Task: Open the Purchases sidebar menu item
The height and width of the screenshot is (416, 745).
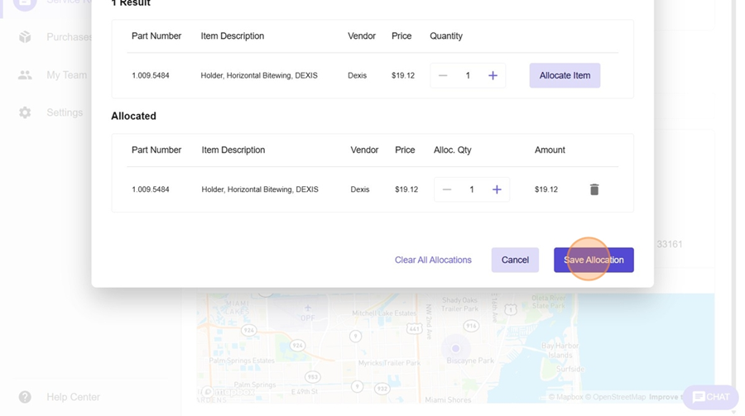Action: pyautogui.click(x=69, y=37)
